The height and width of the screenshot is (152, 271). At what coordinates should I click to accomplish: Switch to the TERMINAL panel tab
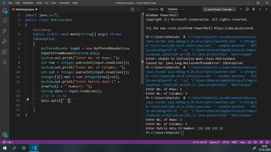click(172, 9)
